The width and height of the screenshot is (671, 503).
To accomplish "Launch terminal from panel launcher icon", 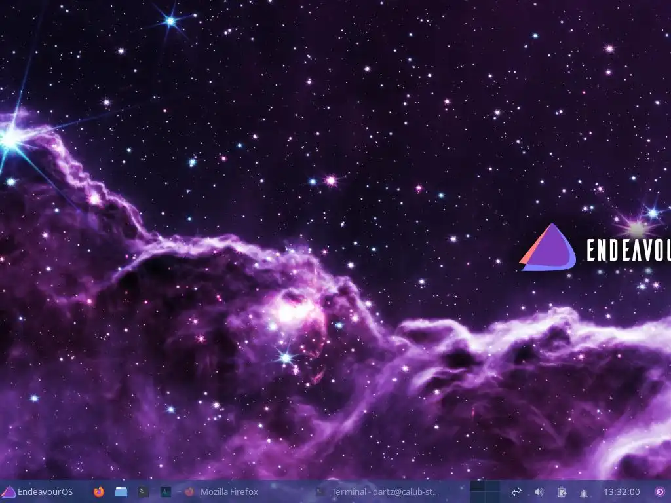I will [144, 492].
